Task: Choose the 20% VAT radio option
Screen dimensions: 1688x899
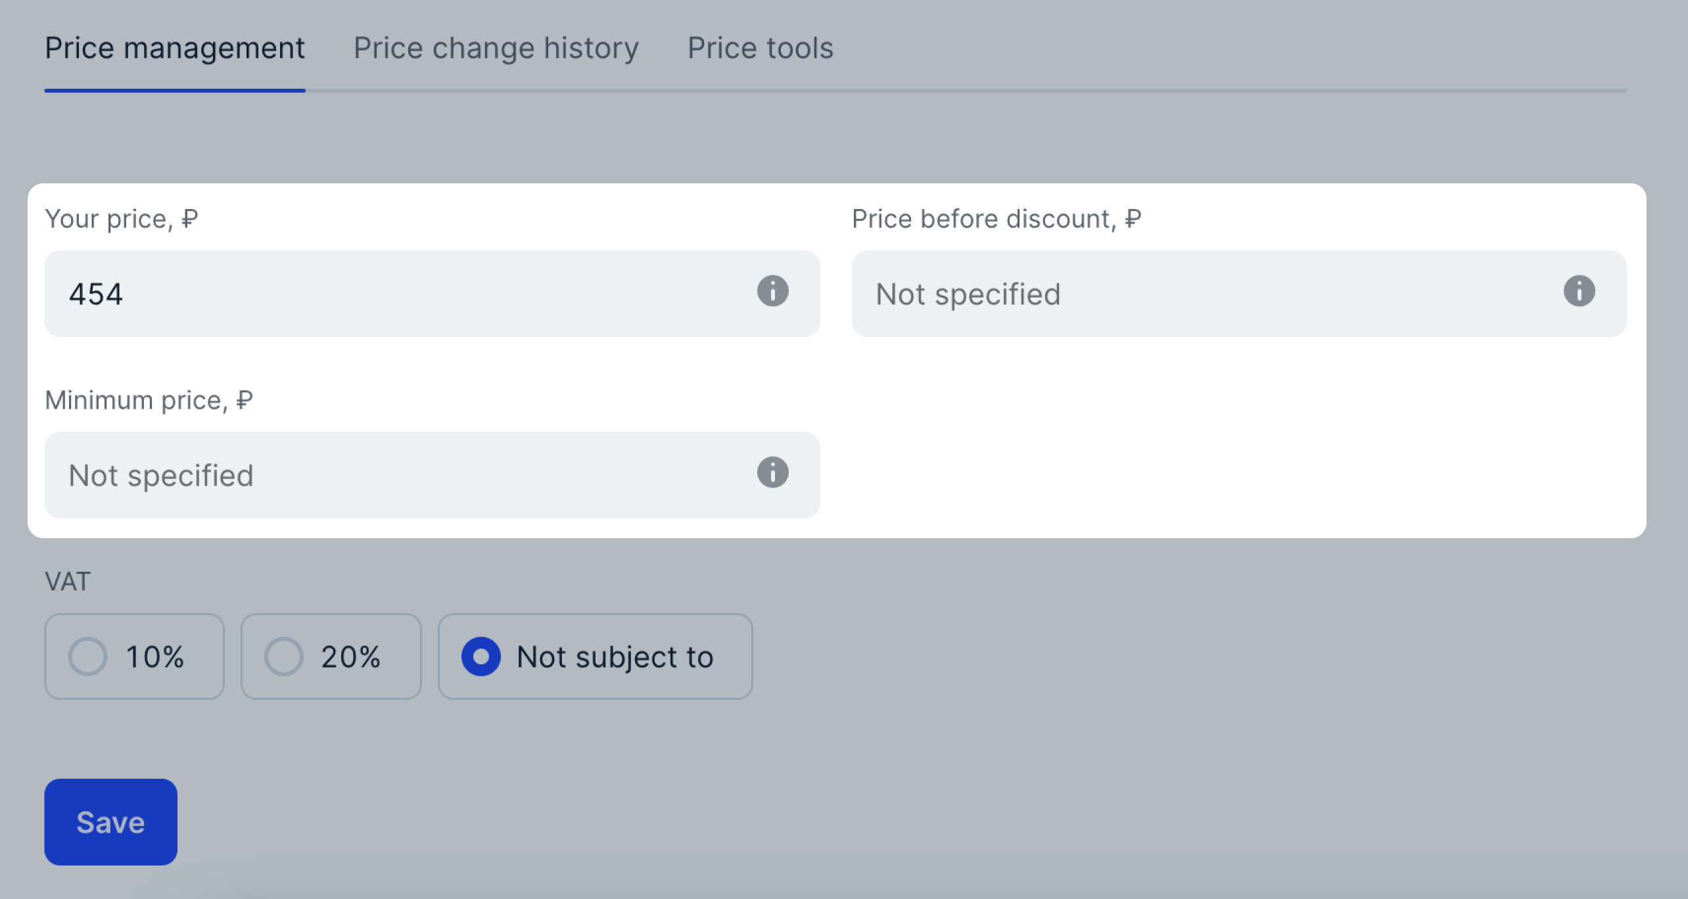Action: tap(331, 657)
